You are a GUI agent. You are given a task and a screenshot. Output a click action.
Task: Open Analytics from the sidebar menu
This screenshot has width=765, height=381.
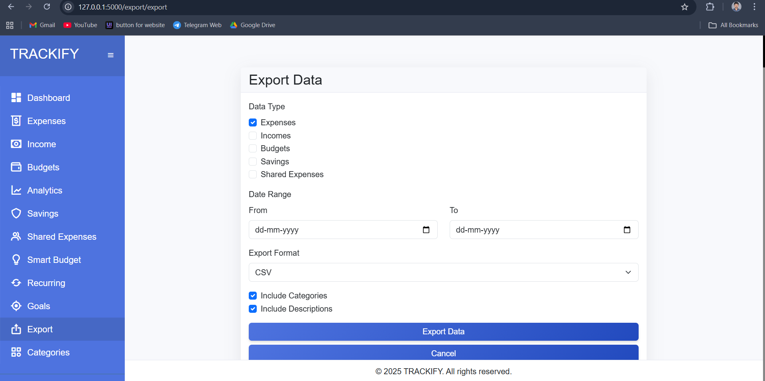pos(62,190)
